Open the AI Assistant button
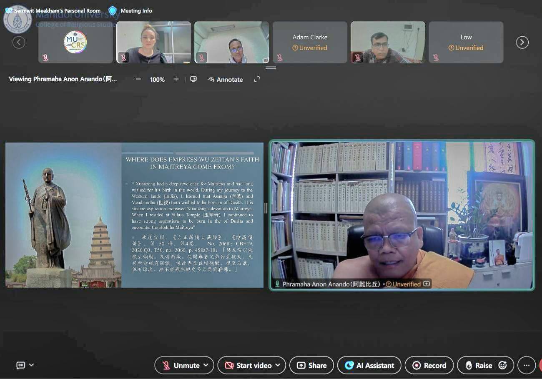The height and width of the screenshot is (379, 542). 369,365
